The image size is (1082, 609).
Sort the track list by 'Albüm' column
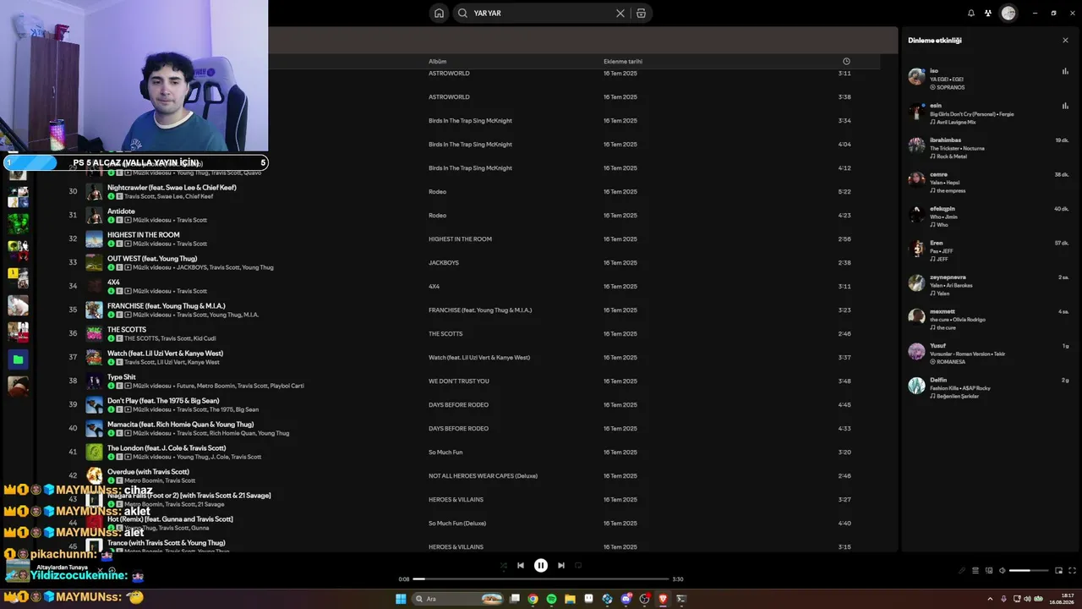437,61
